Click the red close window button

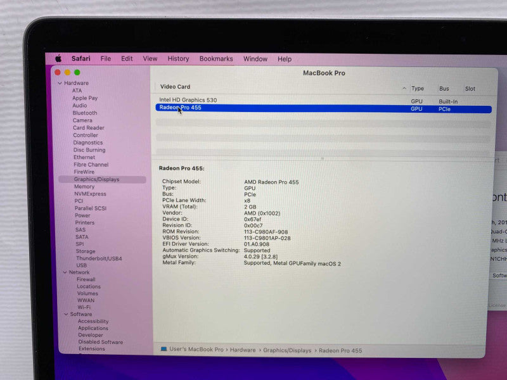pyautogui.click(x=58, y=72)
